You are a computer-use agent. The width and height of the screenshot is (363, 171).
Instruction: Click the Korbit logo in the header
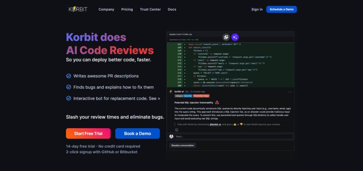pyautogui.click(x=78, y=9)
